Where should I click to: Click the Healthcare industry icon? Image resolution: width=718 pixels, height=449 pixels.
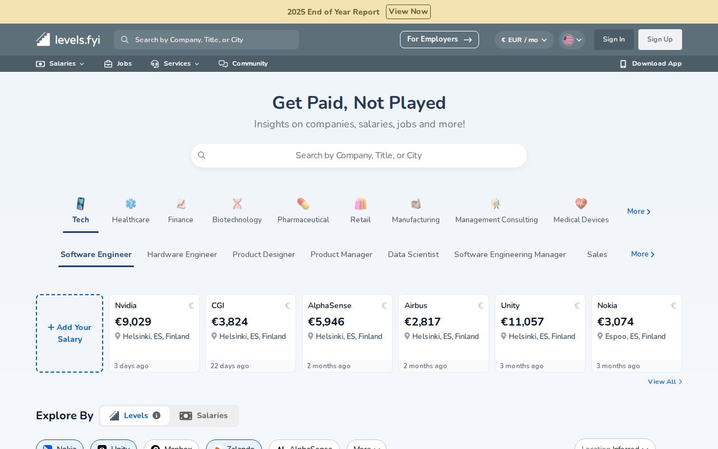pyautogui.click(x=131, y=204)
